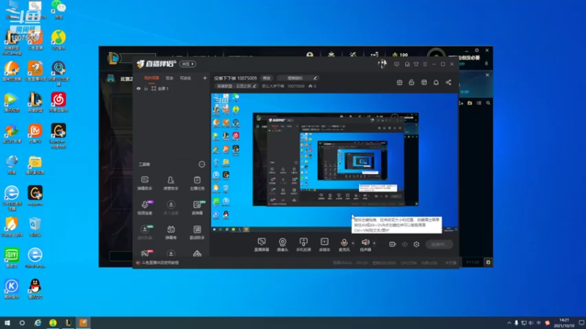Select the second scene tab
The width and height of the screenshot is (586, 329).
(169, 78)
